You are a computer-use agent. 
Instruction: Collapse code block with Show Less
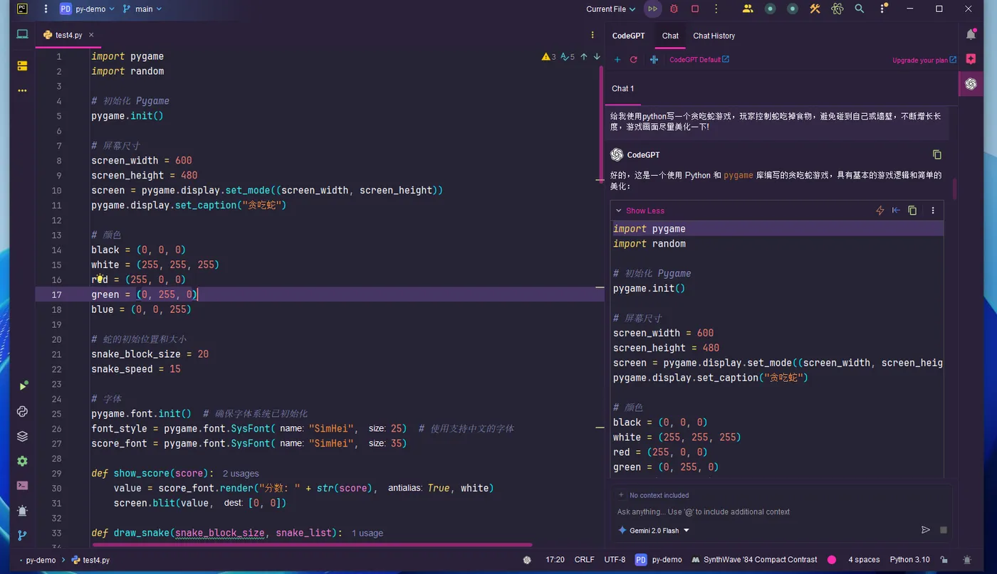[640, 211]
